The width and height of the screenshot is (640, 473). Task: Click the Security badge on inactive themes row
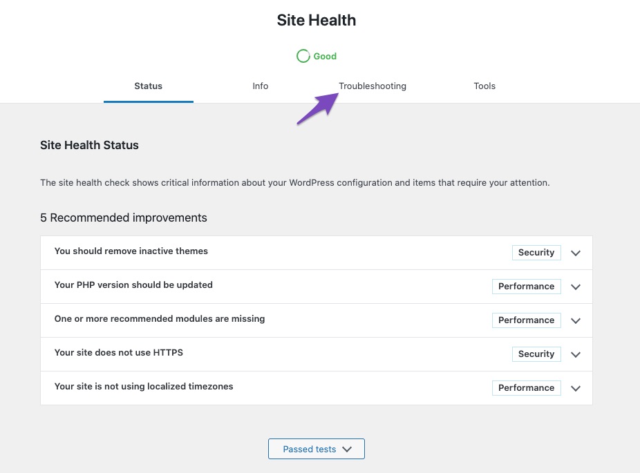tap(536, 253)
